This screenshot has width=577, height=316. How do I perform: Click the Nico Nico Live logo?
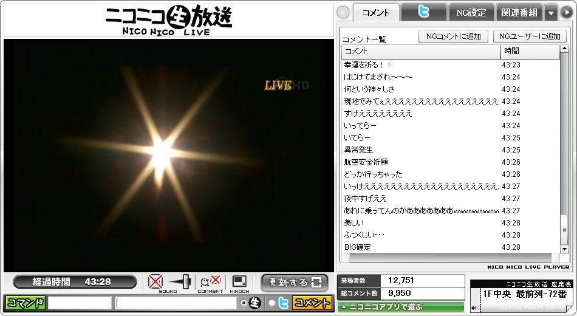coord(168,20)
